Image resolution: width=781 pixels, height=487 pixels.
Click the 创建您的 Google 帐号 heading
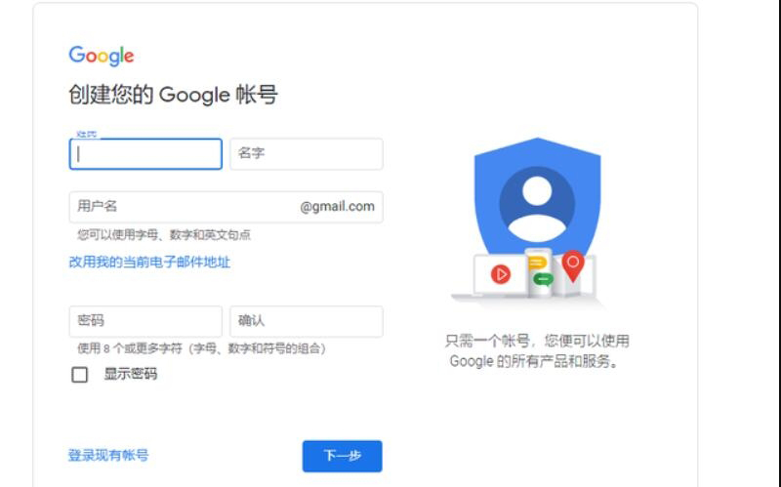click(173, 95)
